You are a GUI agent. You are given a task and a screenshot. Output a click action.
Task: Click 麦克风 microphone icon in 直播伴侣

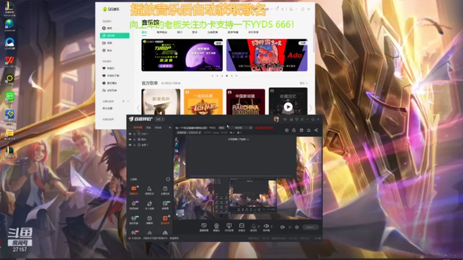point(253,227)
